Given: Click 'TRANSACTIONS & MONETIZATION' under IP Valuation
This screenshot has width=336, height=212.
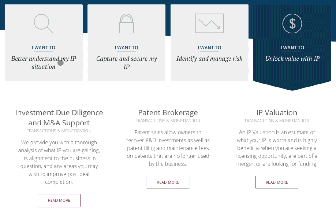Looking at the screenshot, I should [277, 120].
